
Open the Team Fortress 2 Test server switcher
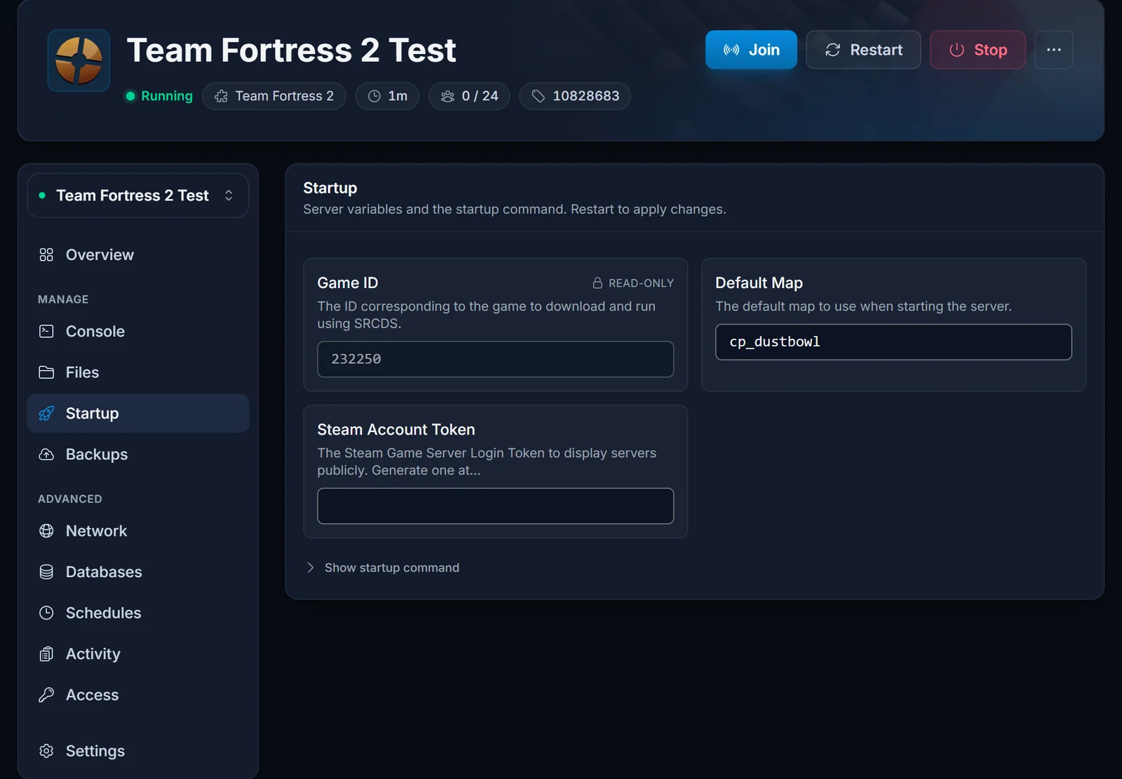pos(138,196)
